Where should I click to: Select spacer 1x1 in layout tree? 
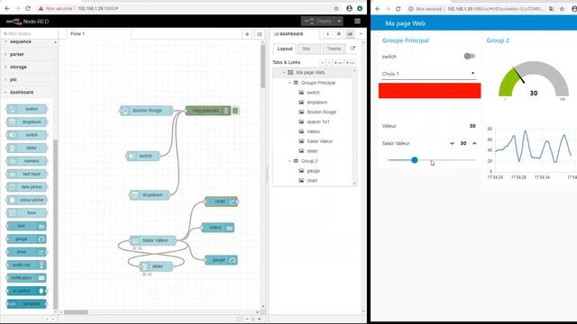pyautogui.click(x=318, y=121)
